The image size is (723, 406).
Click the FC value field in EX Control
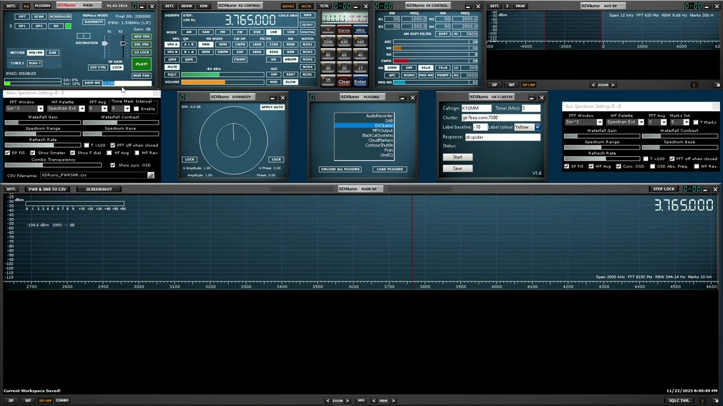(x=470, y=34)
